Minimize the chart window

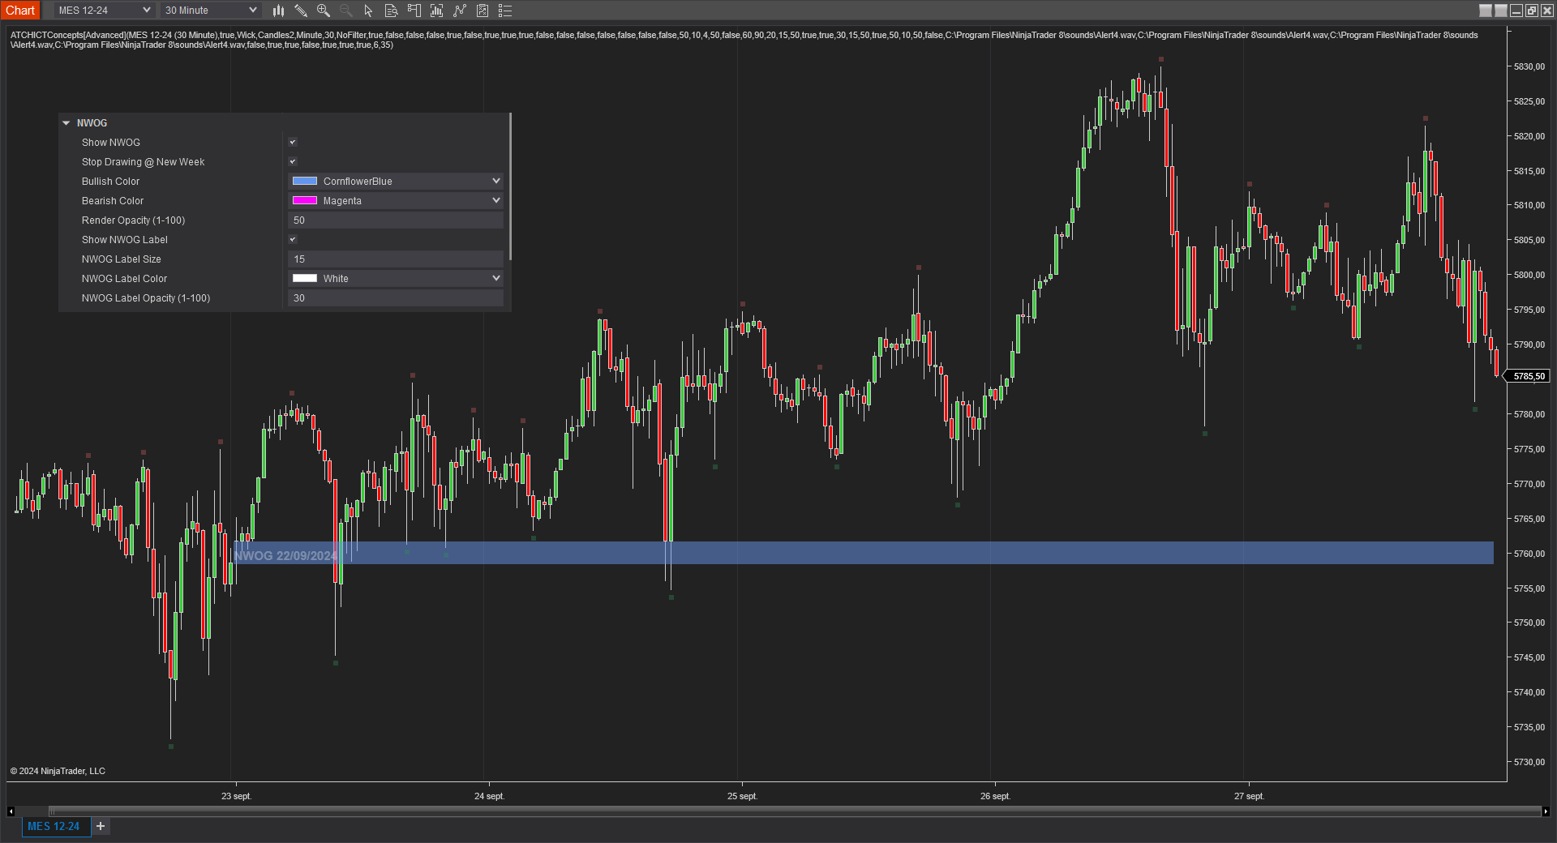click(1516, 11)
